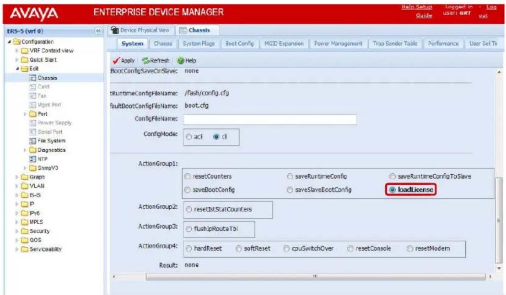Click the Quick Start folder icon
Image resolution: width=506 pixels, height=295 pixels.
pos(25,60)
